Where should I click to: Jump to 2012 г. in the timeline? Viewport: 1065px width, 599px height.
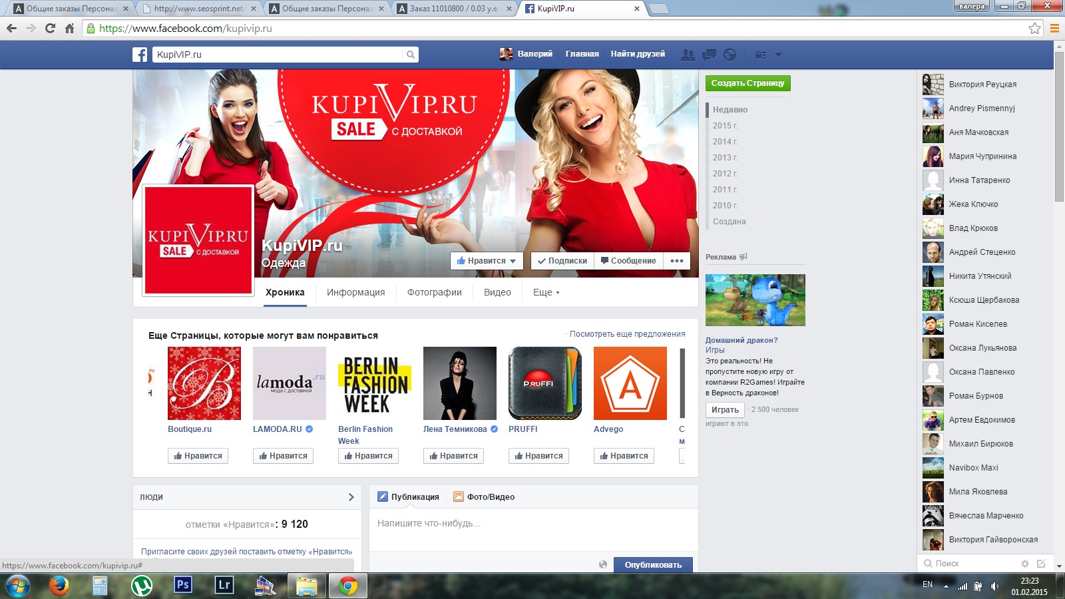[x=725, y=174]
